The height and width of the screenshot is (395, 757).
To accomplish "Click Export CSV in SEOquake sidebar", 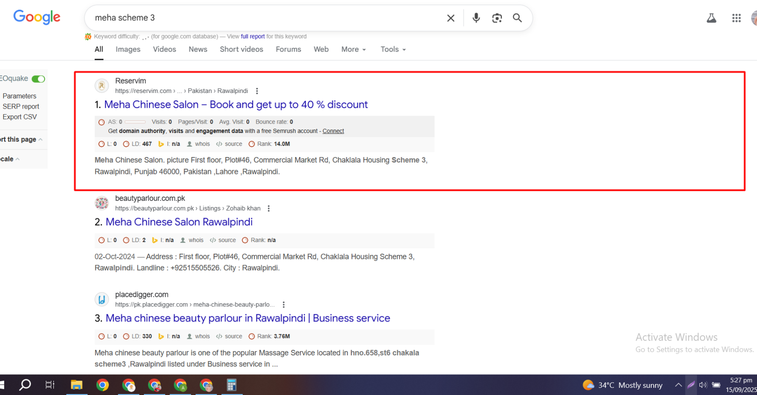I will coord(19,117).
